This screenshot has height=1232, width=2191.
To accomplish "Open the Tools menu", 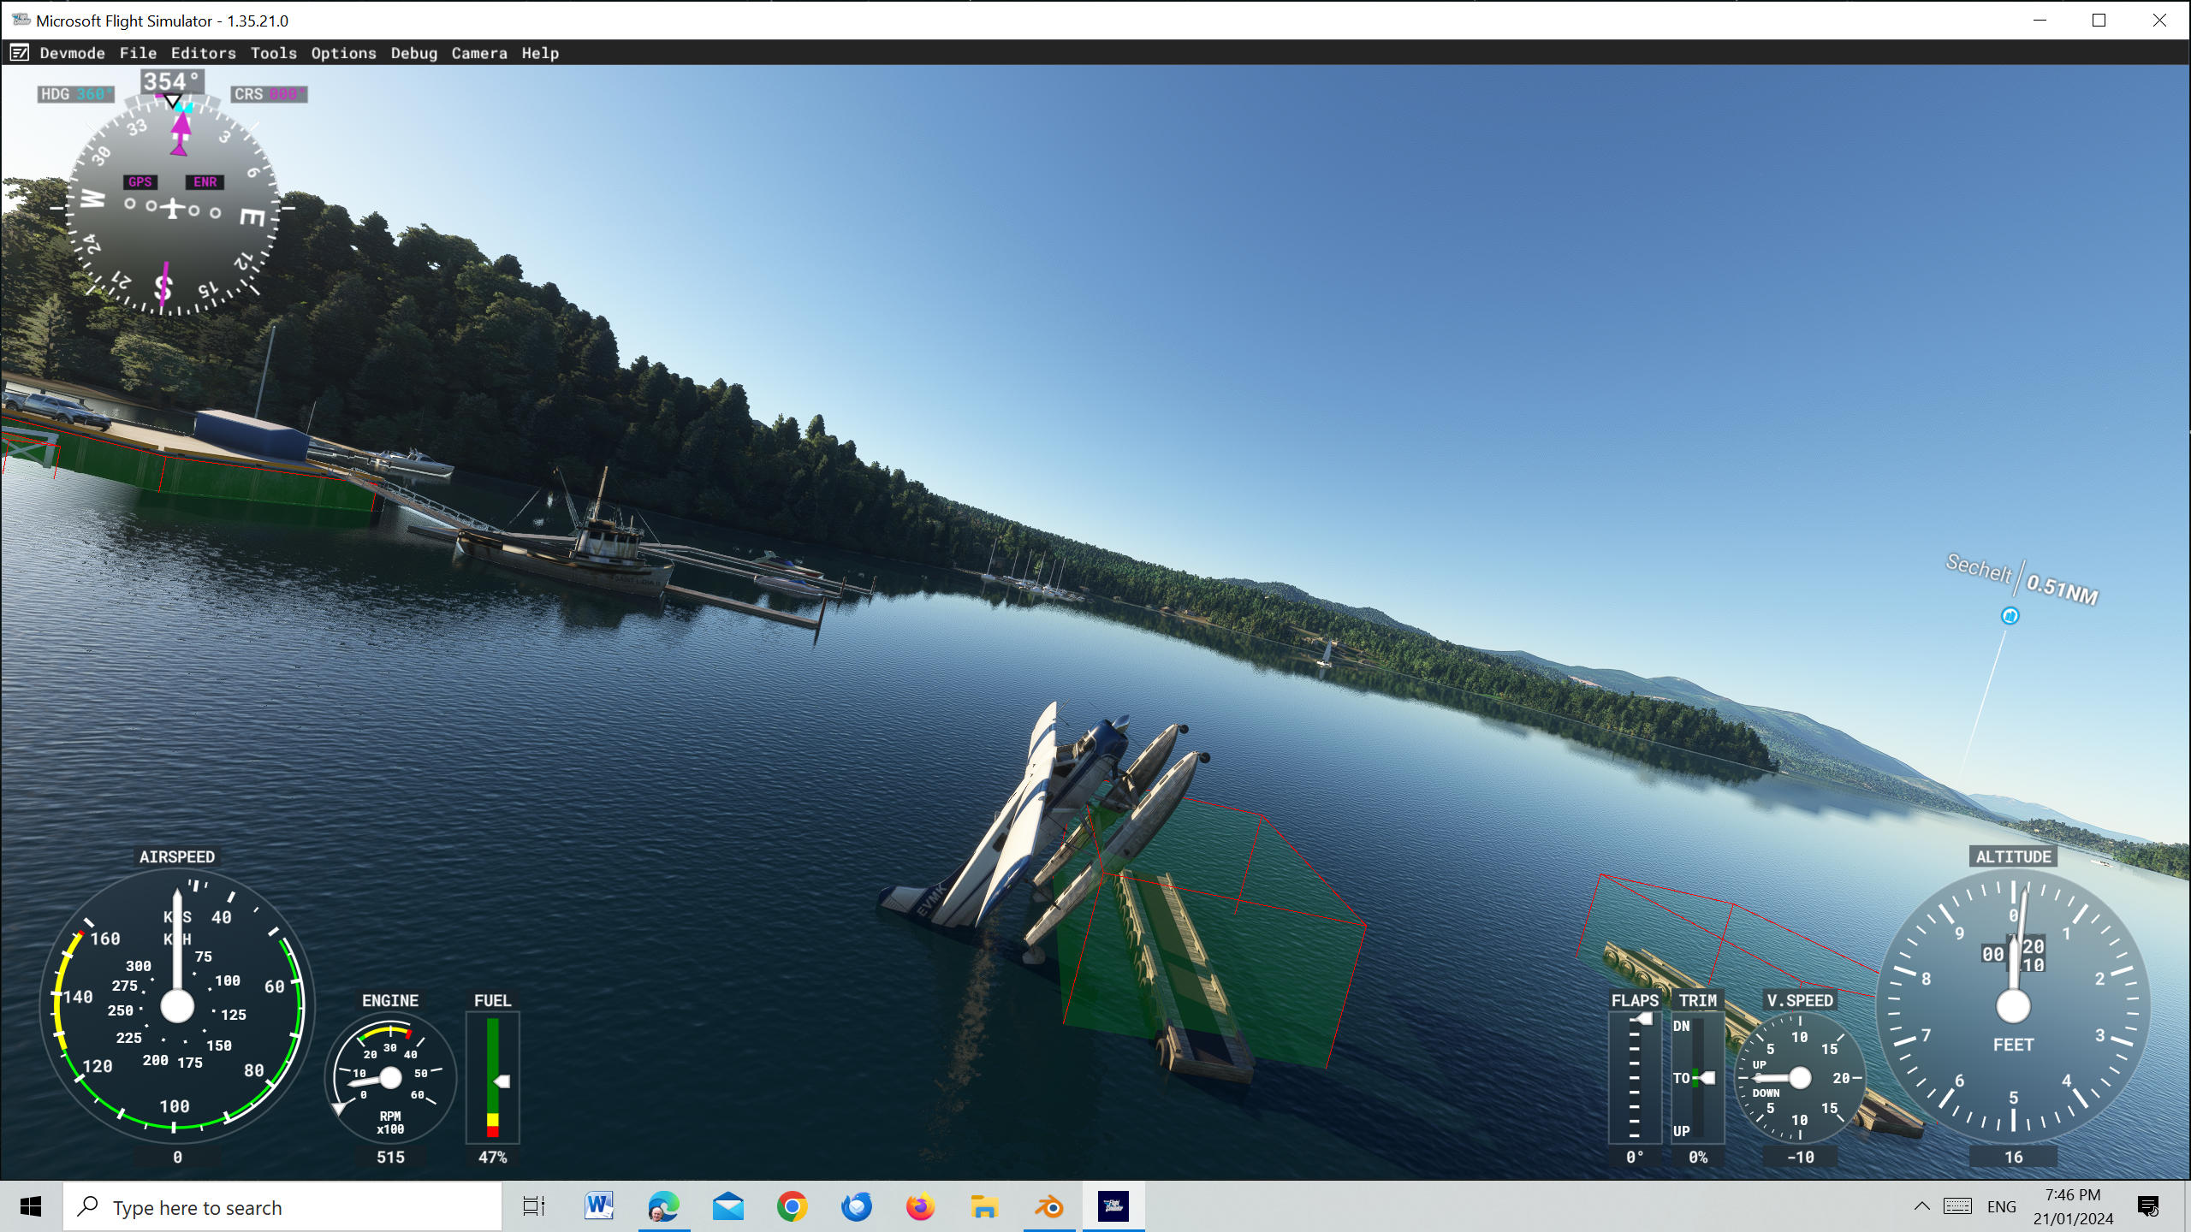I will (x=273, y=53).
